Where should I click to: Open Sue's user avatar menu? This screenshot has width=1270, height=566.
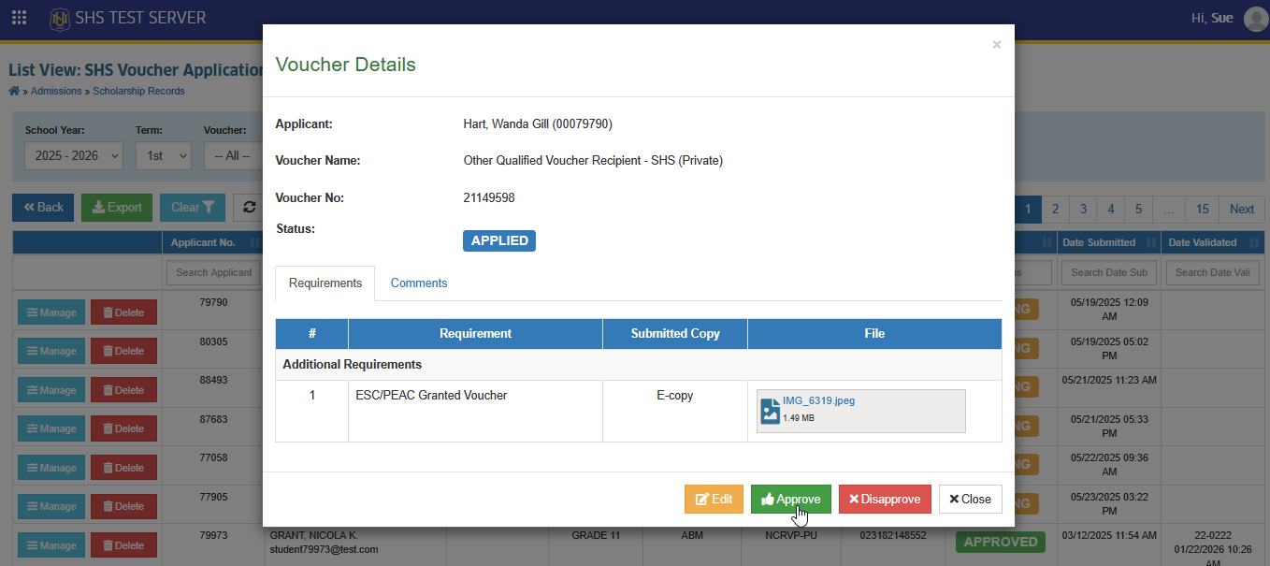[x=1255, y=18]
